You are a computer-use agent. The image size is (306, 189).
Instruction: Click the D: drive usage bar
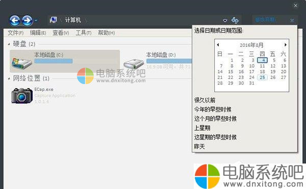[169, 61]
